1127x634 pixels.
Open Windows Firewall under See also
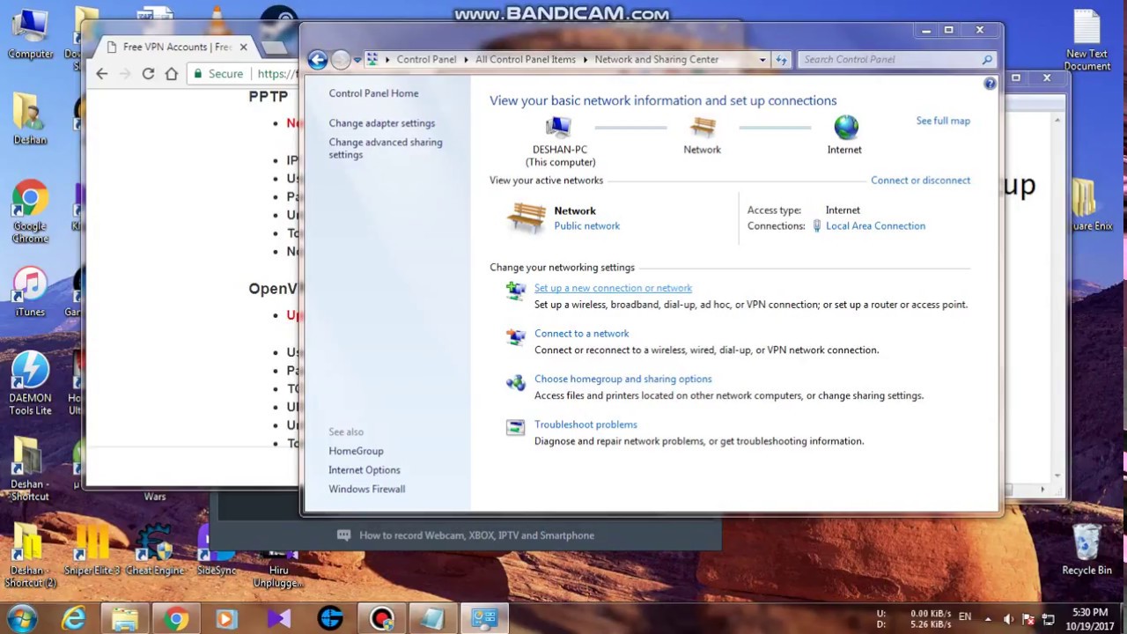367,490
